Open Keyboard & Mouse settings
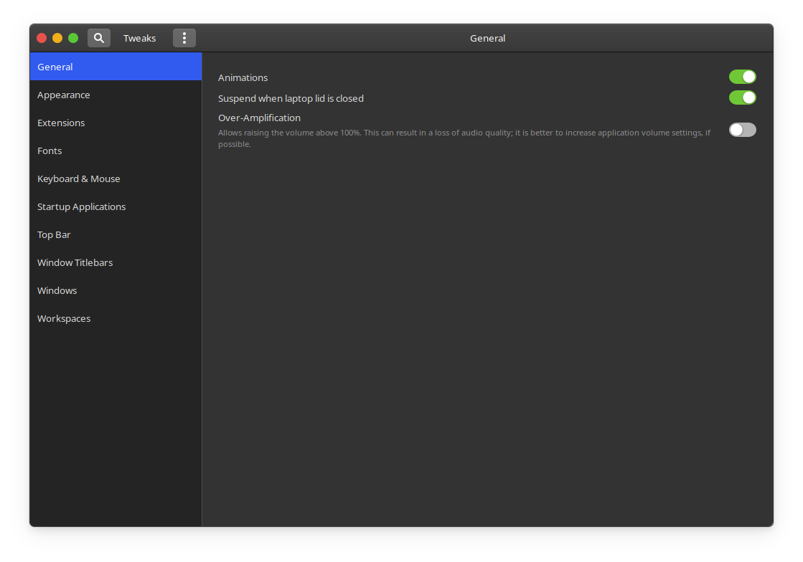The height and width of the screenshot is (562, 803). [x=116, y=178]
